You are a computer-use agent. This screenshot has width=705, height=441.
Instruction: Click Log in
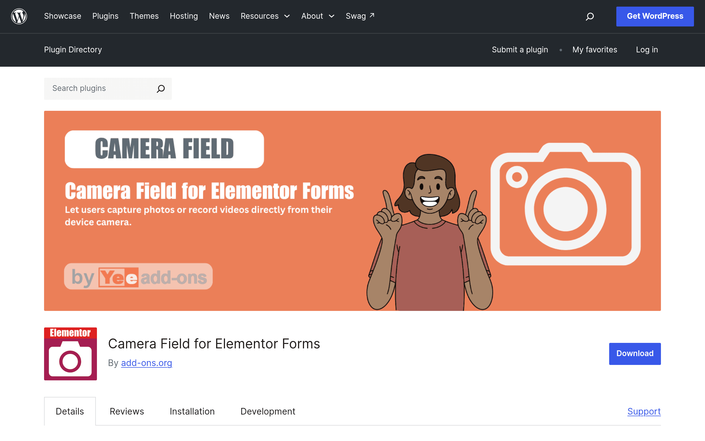click(647, 50)
